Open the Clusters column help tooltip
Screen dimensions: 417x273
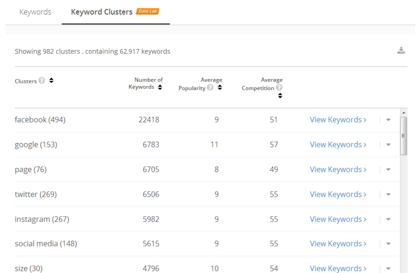[42, 81]
